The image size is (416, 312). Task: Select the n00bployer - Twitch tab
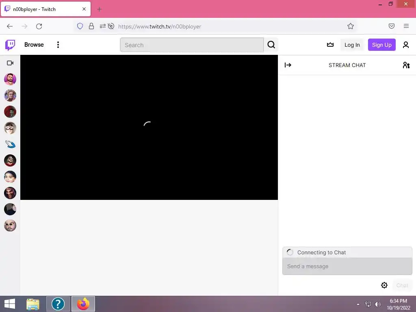coord(45,9)
